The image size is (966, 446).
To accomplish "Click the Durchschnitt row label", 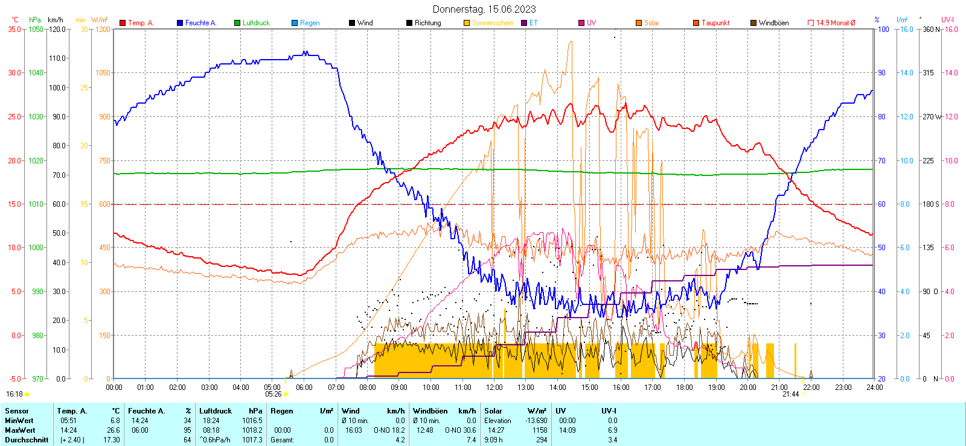I will [27, 440].
